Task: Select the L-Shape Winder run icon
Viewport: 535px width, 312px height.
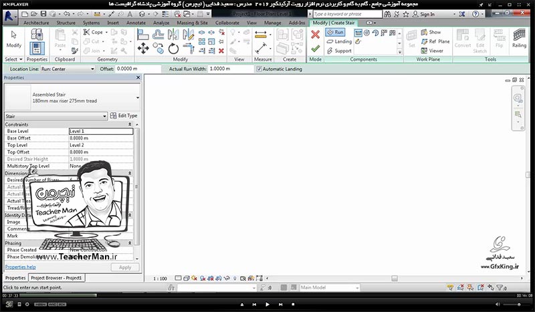Action: tap(384, 33)
